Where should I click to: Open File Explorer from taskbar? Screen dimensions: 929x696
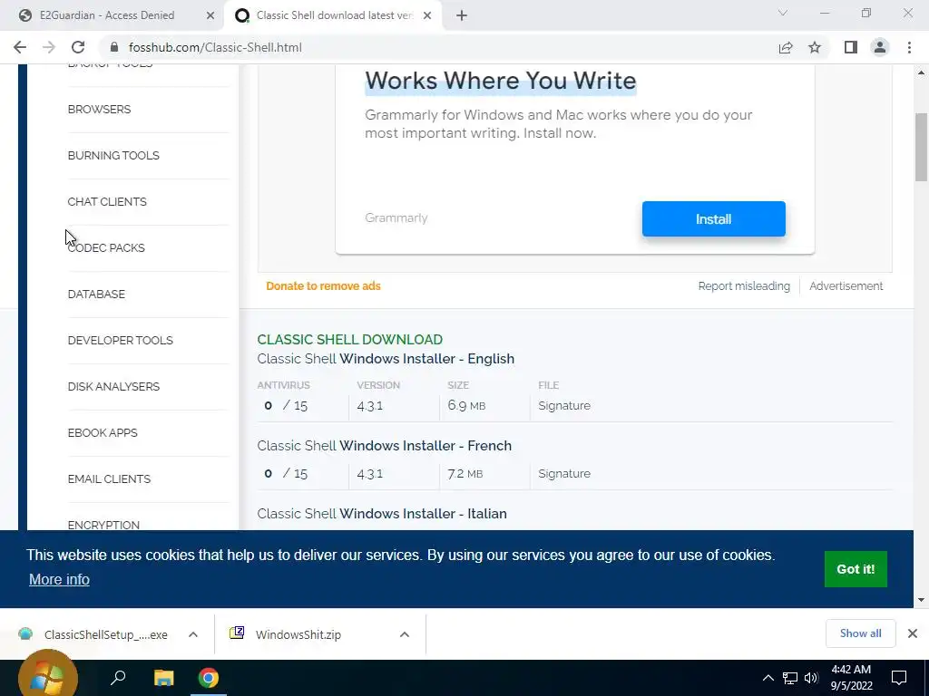163,678
